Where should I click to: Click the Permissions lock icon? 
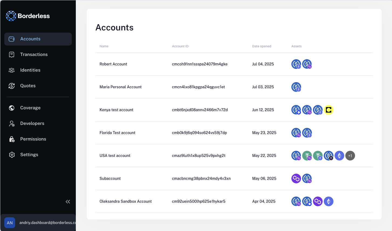pyautogui.click(x=11, y=139)
